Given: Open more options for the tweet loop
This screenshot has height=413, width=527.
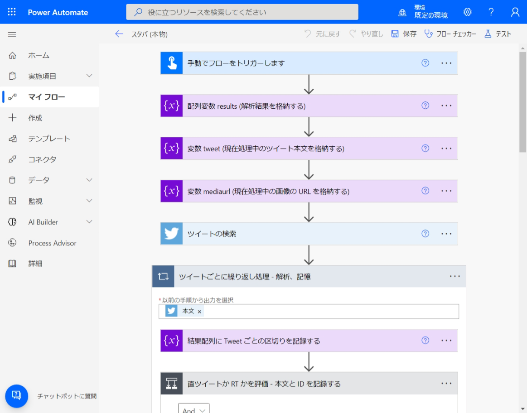Looking at the screenshot, I should [x=455, y=276].
